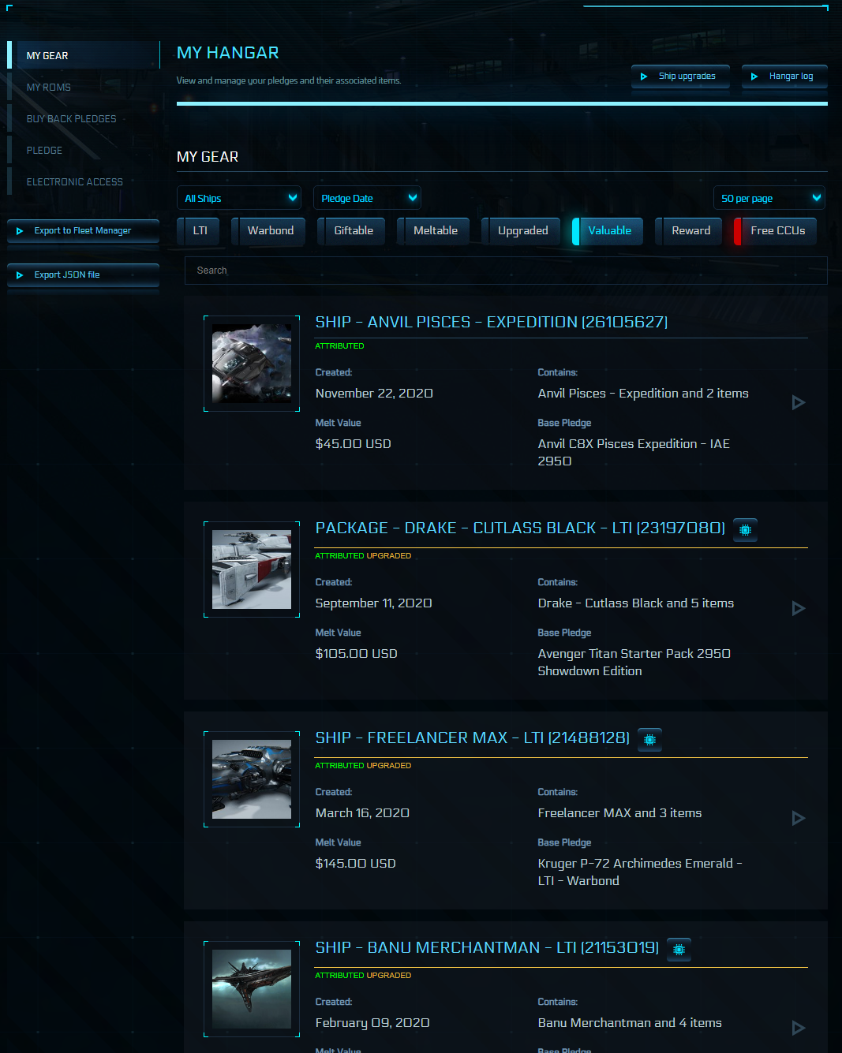The image size is (842, 1053).
Task: Click the chip icon beside Freelancer MAX LTI title
Action: [649, 740]
